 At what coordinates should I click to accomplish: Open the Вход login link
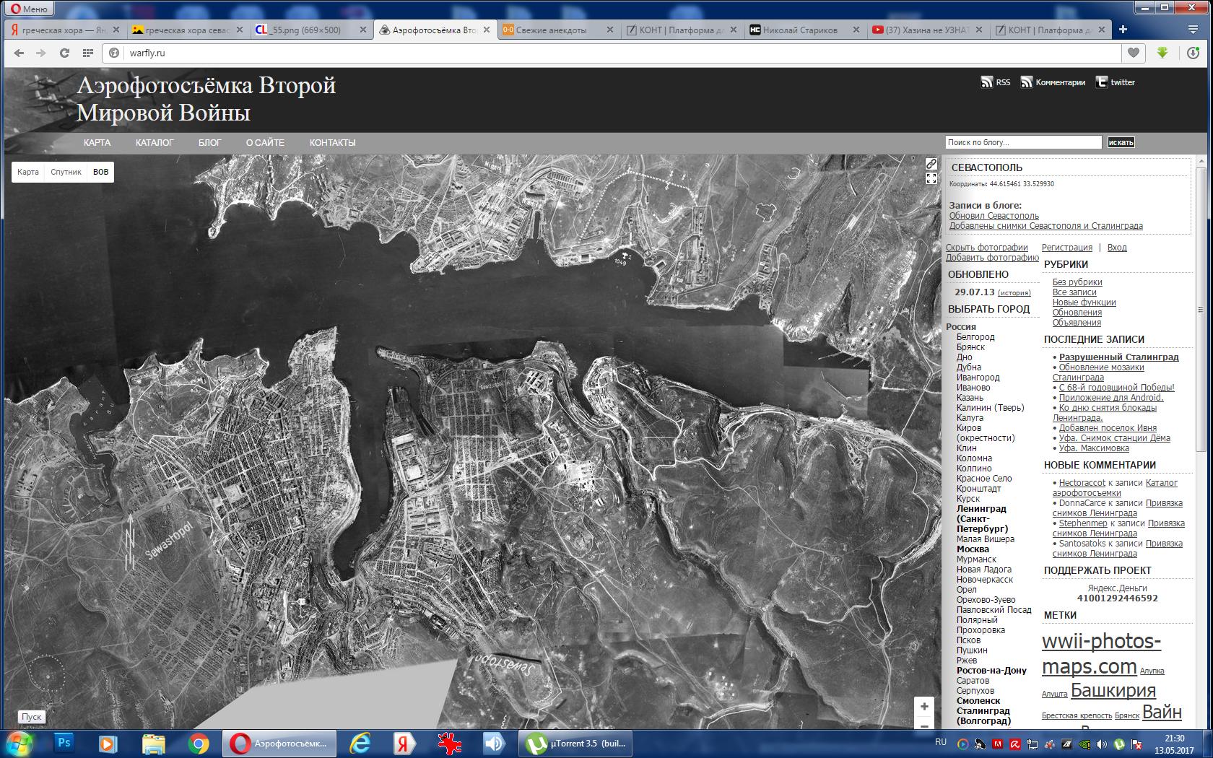[x=1116, y=248]
